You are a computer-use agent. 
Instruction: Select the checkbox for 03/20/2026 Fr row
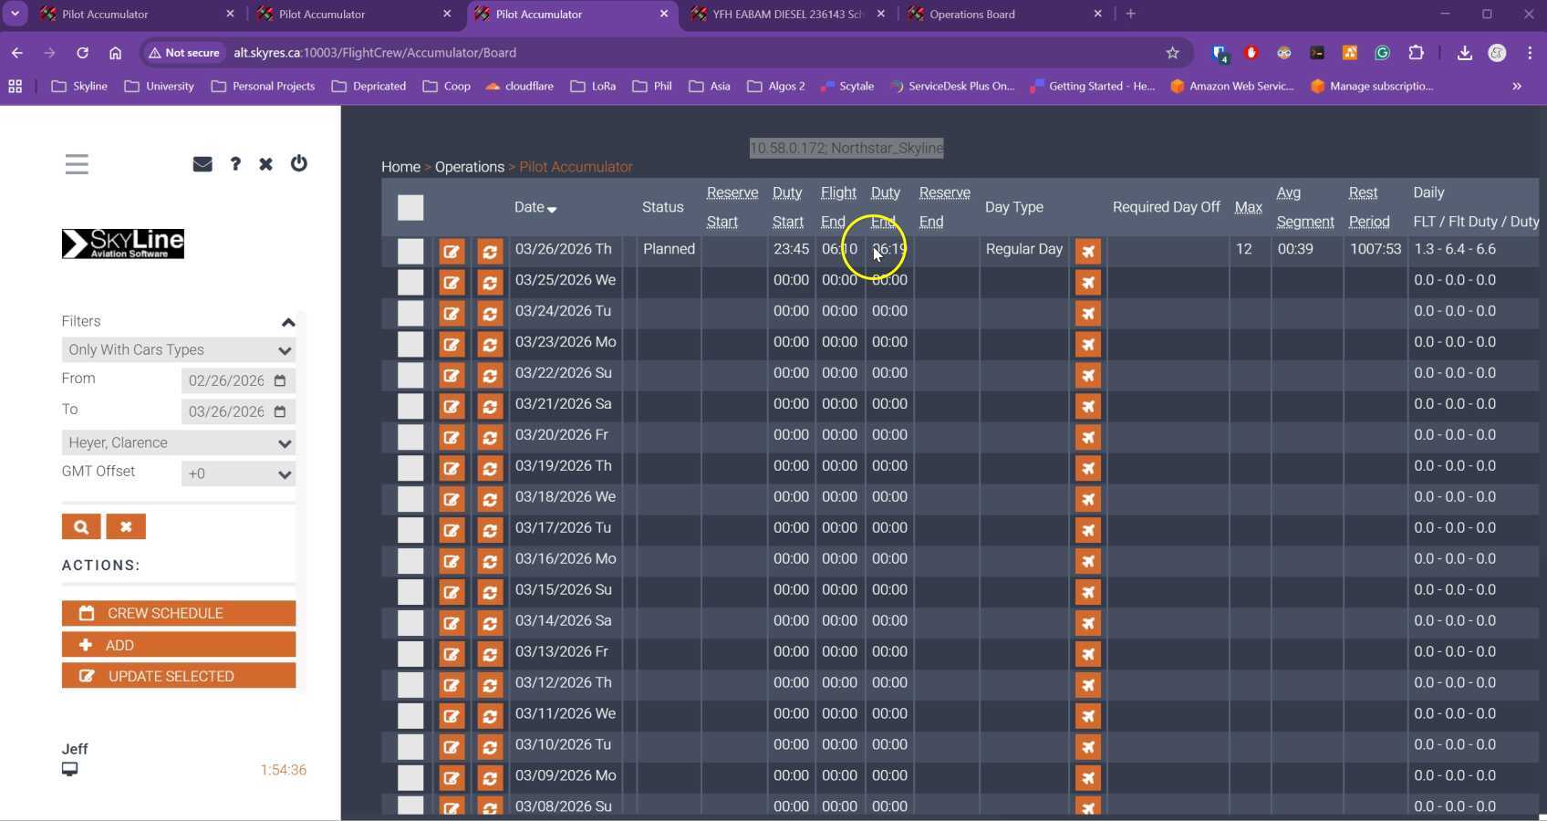(x=410, y=437)
